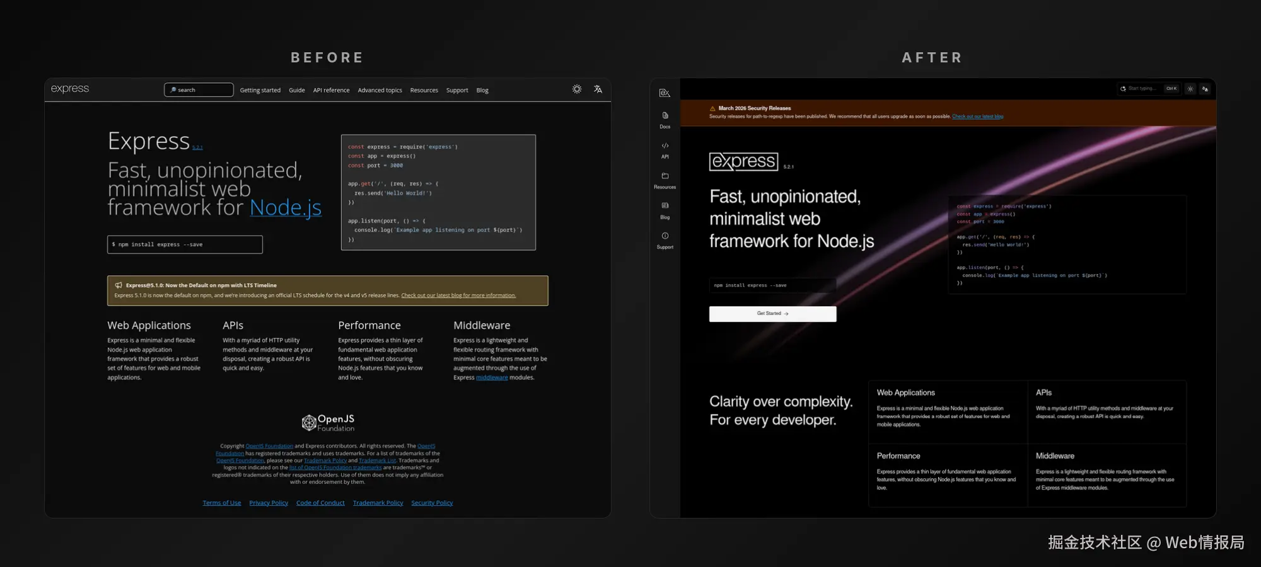Open the Terms of Use footer link
1261x567 pixels.
[222, 503]
